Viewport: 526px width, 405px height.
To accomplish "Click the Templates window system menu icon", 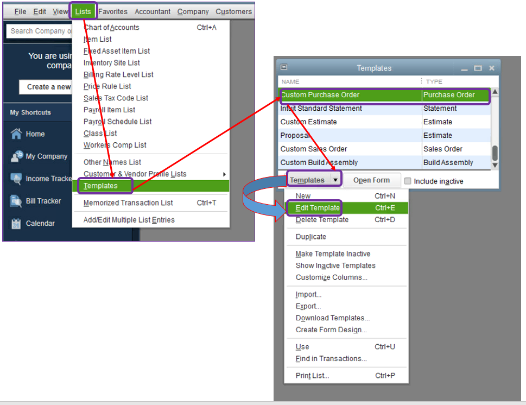I will 284,67.
